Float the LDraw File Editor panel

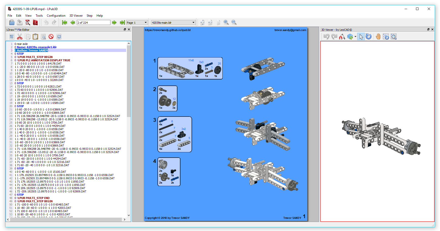pyautogui.click(x=125, y=30)
